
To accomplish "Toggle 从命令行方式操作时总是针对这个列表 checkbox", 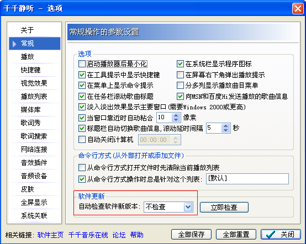I will pyautogui.click(x=82, y=179).
